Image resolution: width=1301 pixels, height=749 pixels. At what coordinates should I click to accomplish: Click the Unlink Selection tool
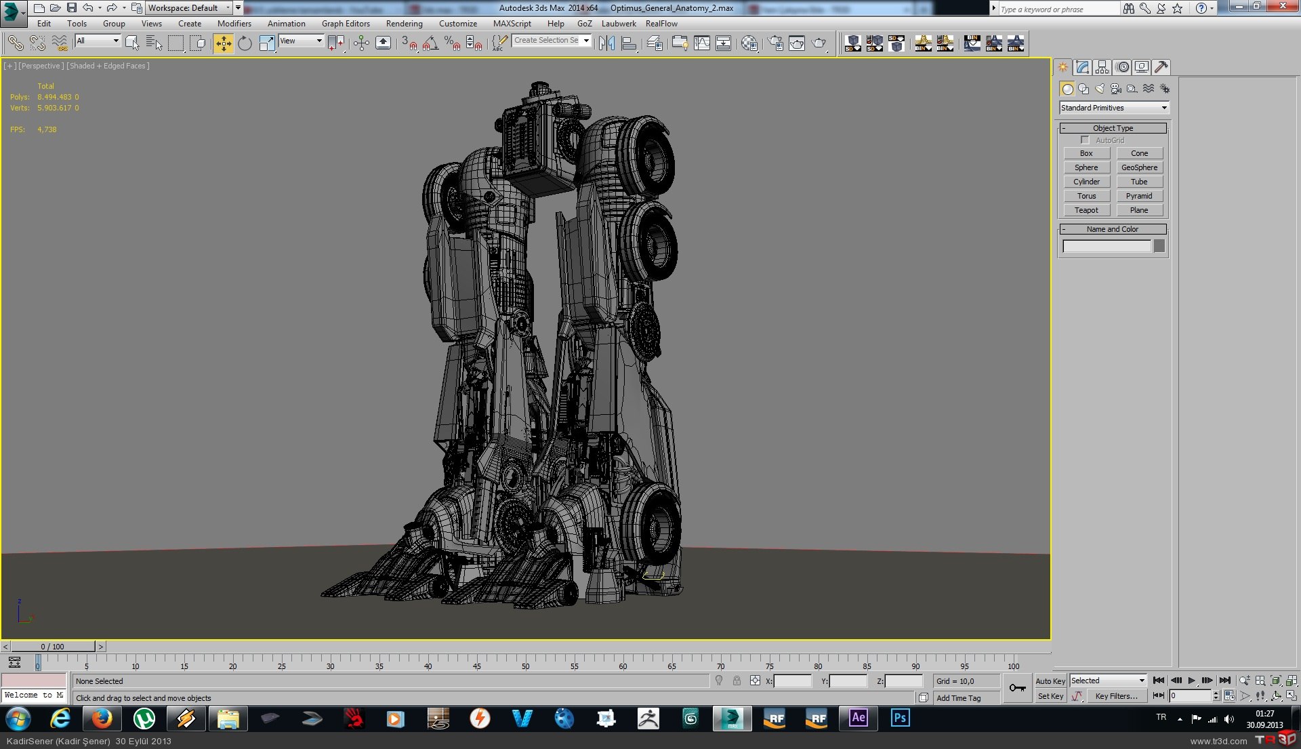(x=37, y=43)
